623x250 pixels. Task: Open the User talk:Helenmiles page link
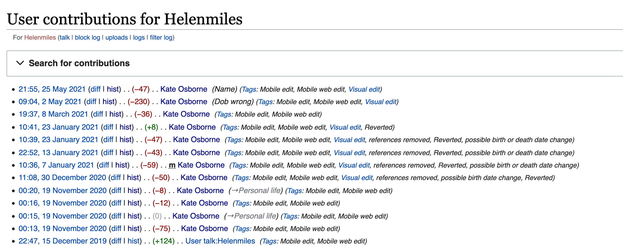tap(220, 241)
